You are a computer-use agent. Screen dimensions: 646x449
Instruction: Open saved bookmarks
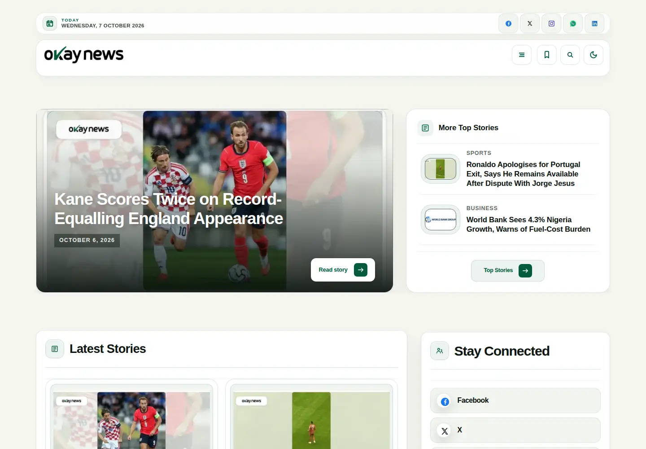tap(547, 55)
